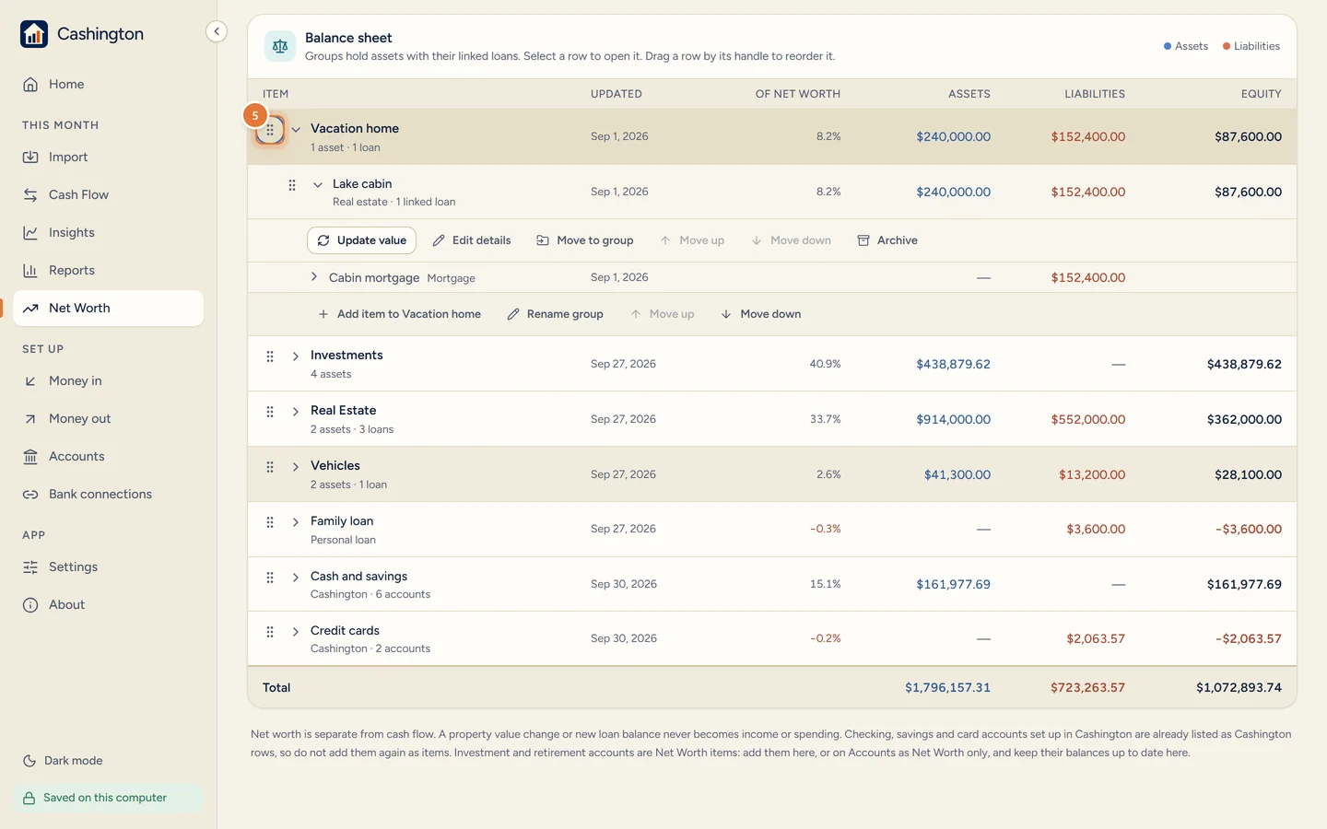Collapse the sidebar with the arrow button
This screenshot has width=1327, height=829.
[x=217, y=31]
